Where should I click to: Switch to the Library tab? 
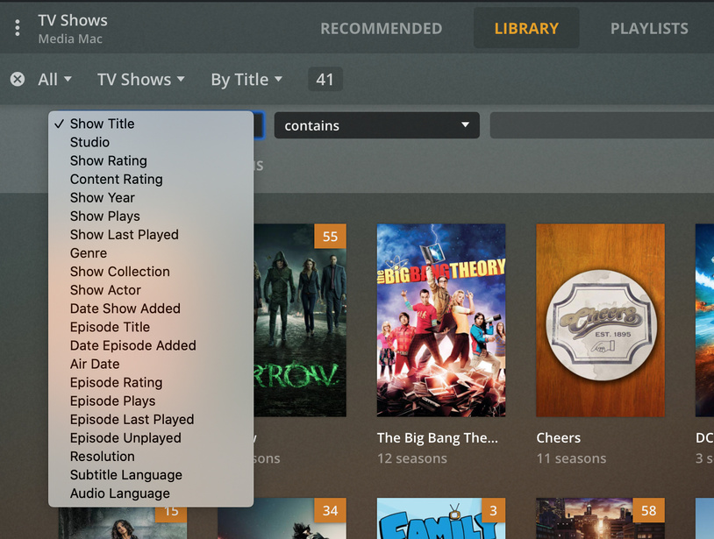(526, 29)
